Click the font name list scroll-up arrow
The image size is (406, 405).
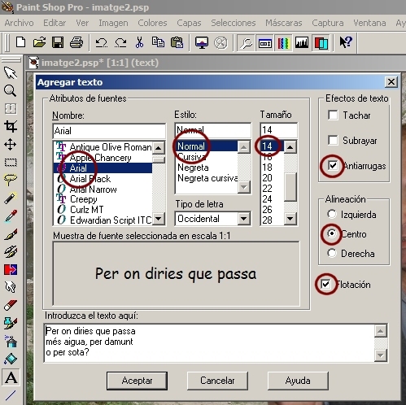pyautogui.click(x=159, y=148)
